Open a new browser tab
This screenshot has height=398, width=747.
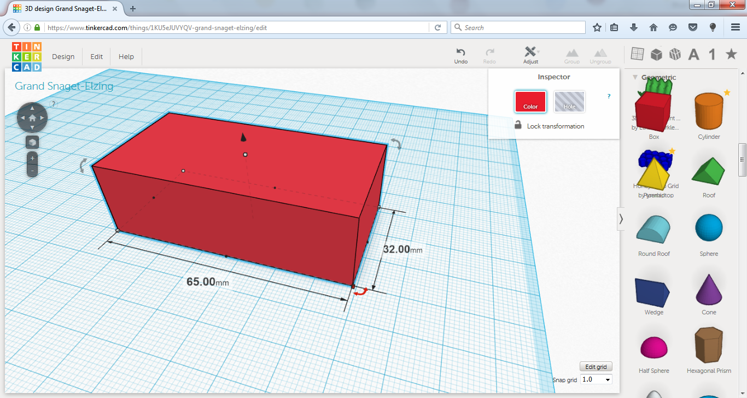coord(133,8)
